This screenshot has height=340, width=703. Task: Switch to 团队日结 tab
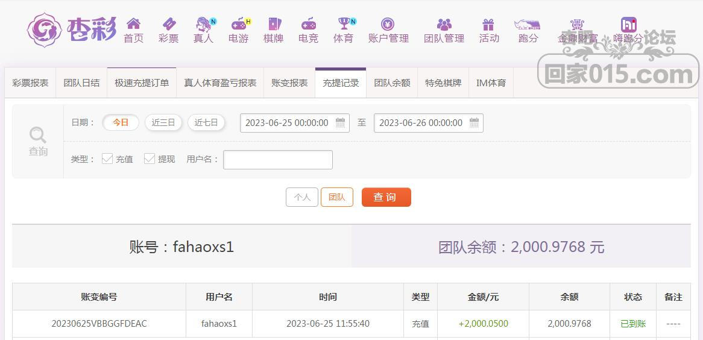[x=81, y=83]
